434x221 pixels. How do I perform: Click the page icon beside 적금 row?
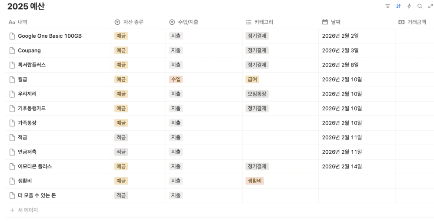(12, 138)
